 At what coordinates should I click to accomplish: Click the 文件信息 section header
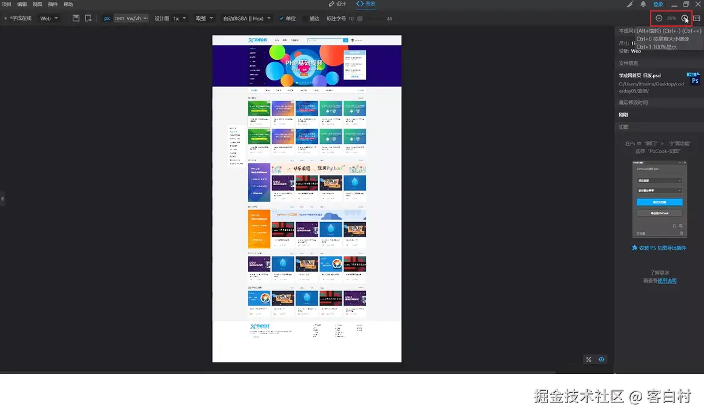click(x=628, y=63)
